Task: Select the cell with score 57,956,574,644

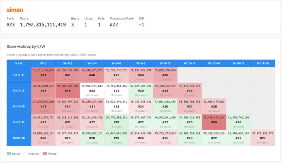Action: pyautogui.click(x=92, y=91)
